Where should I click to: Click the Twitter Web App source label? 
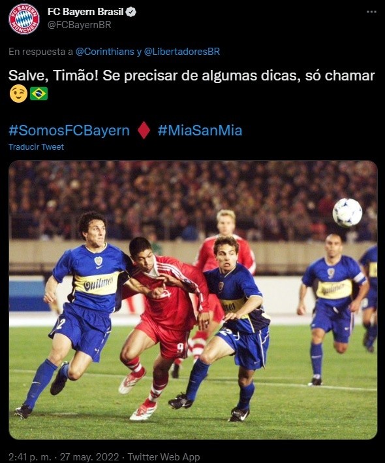(x=164, y=457)
